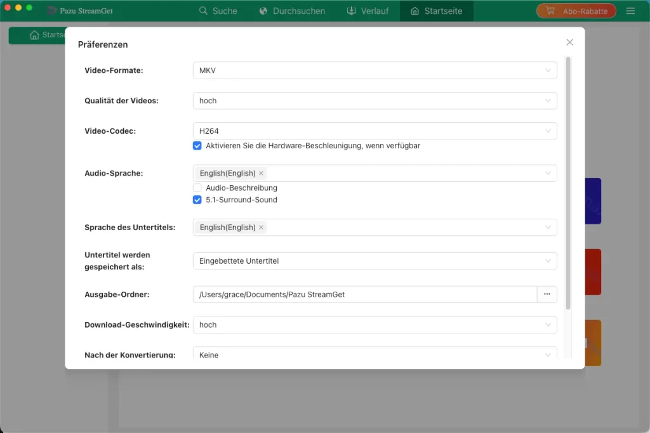Click the Ausgabe-Ordner path field
The image size is (650, 433).
tap(365, 294)
